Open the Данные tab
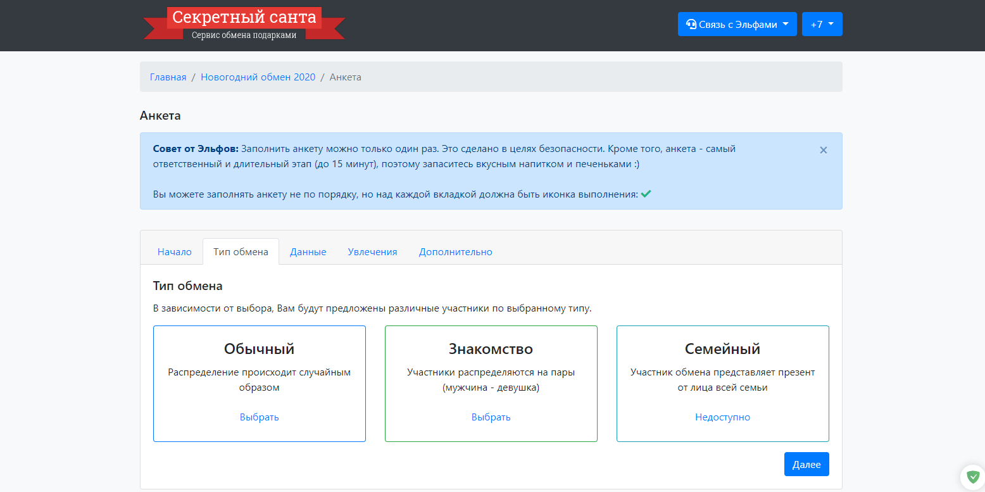The width and height of the screenshot is (985, 492). [x=308, y=251]
